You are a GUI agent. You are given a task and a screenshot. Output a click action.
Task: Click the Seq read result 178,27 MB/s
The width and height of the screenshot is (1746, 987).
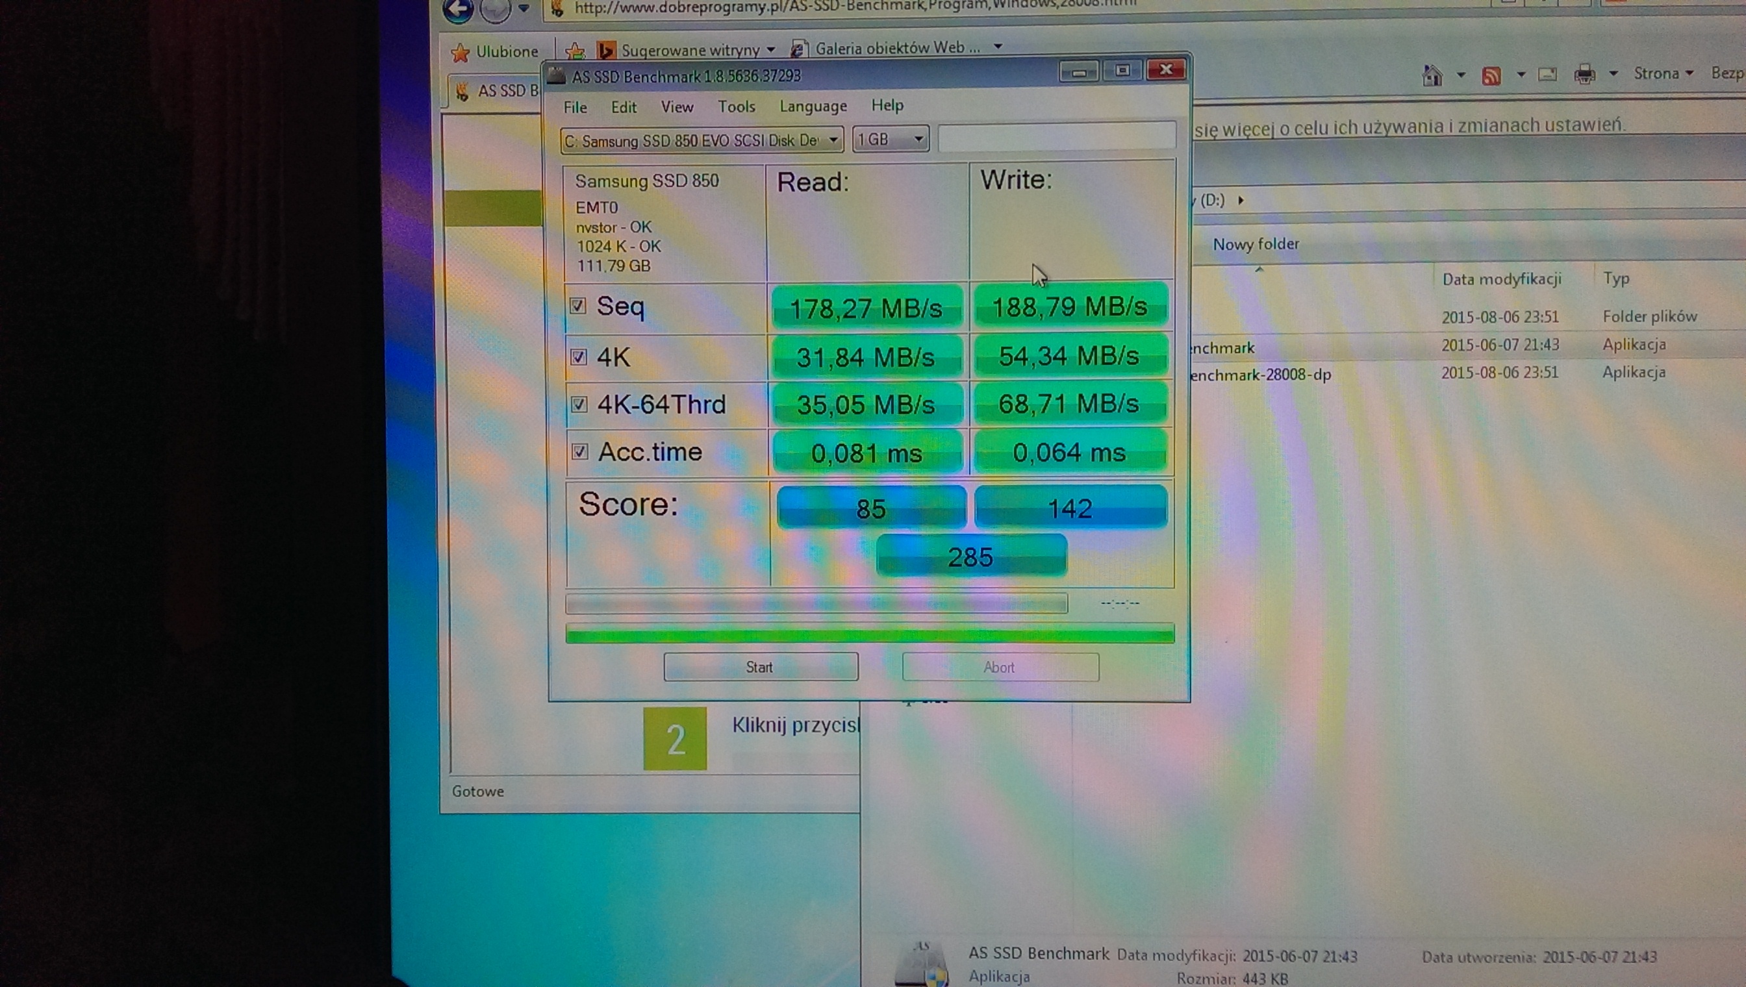(x=867, y=308)
